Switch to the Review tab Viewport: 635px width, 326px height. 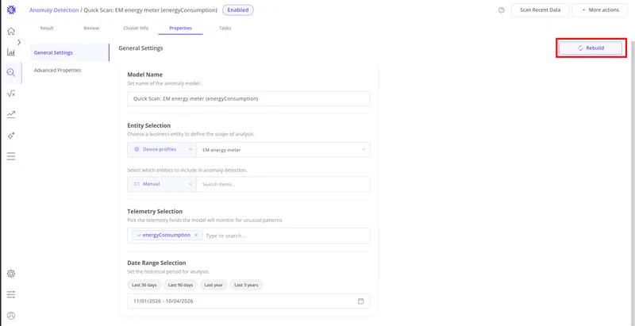(x=91, y=29)
